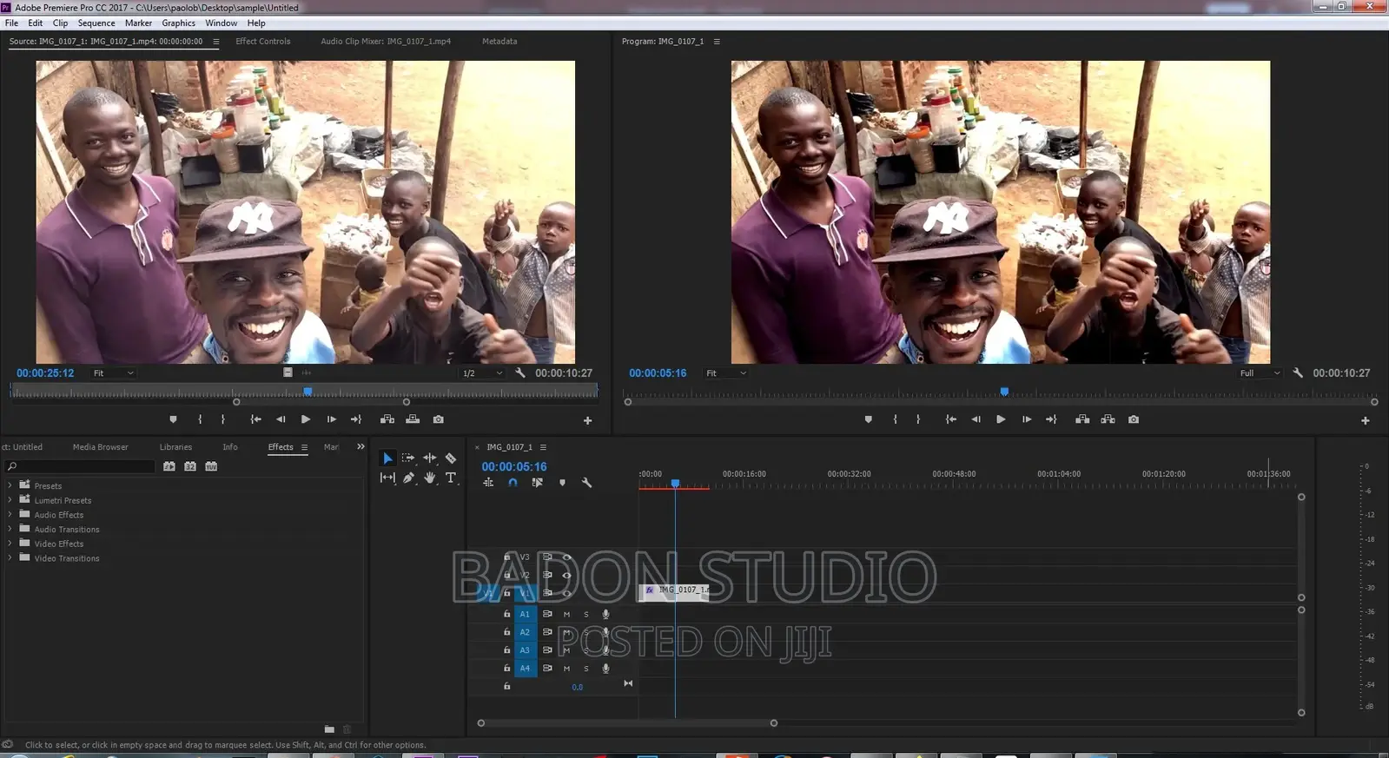
Task: Add marker in timeline header
Action: click(562, 483)
